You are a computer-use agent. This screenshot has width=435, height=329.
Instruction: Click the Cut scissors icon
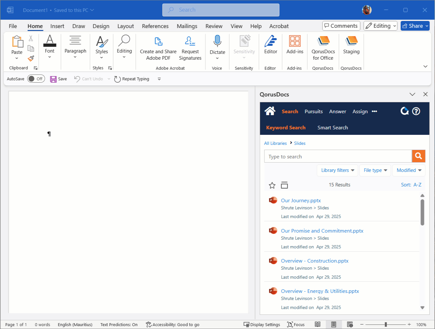[x=31, y=38]
